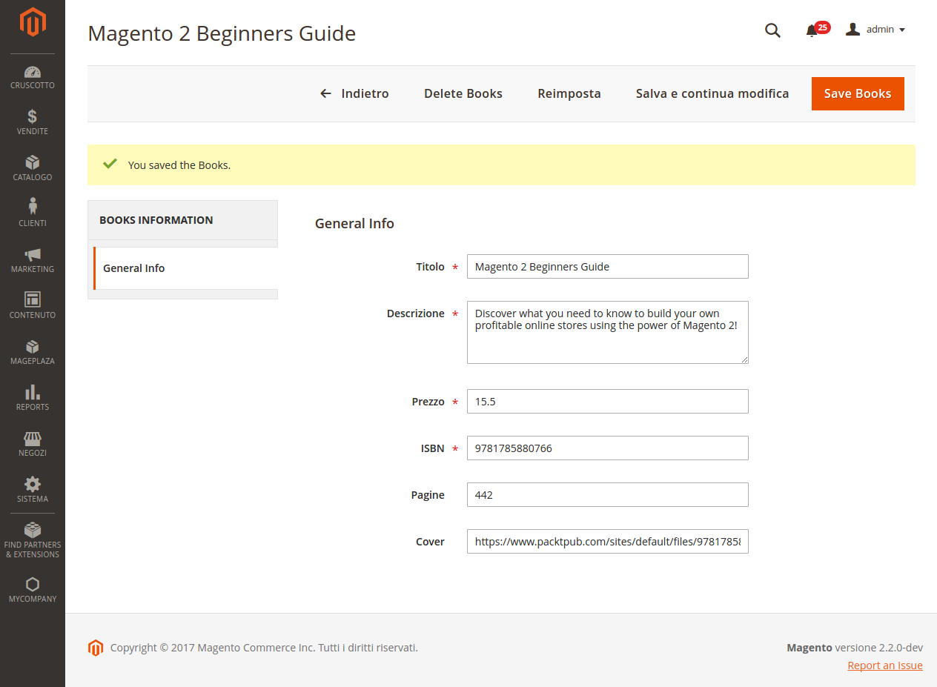Click the 'General Info' section heading
The width and height of the screenshot is (937, 687).
tap(354, 223)
